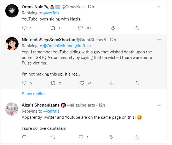View Orcus Noir's profile avatar

click(x=11, y=11)
